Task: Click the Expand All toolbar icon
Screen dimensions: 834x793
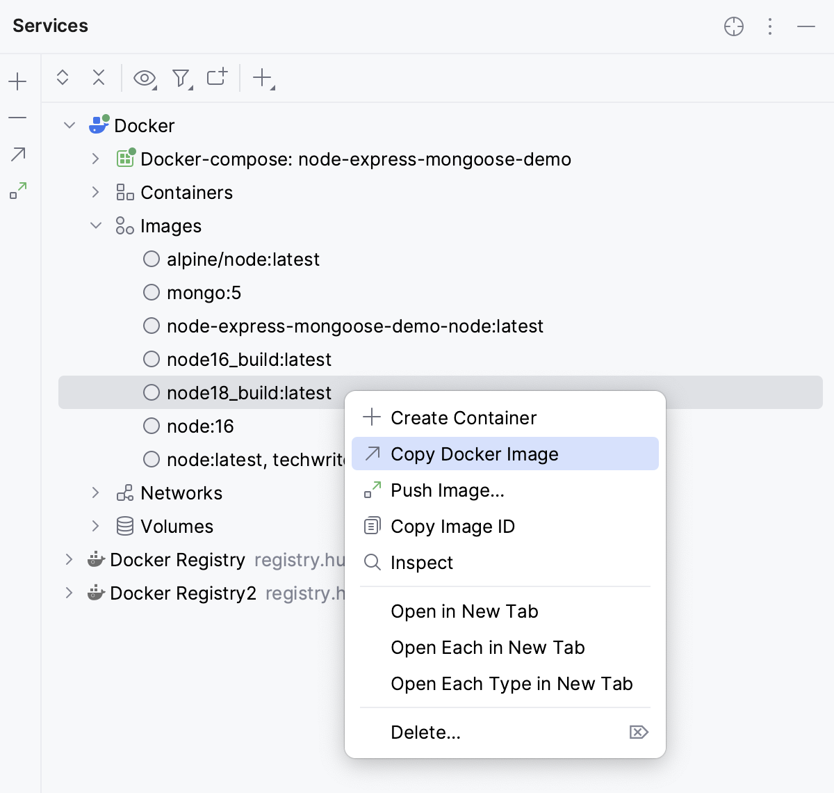Action: [63, 78]
